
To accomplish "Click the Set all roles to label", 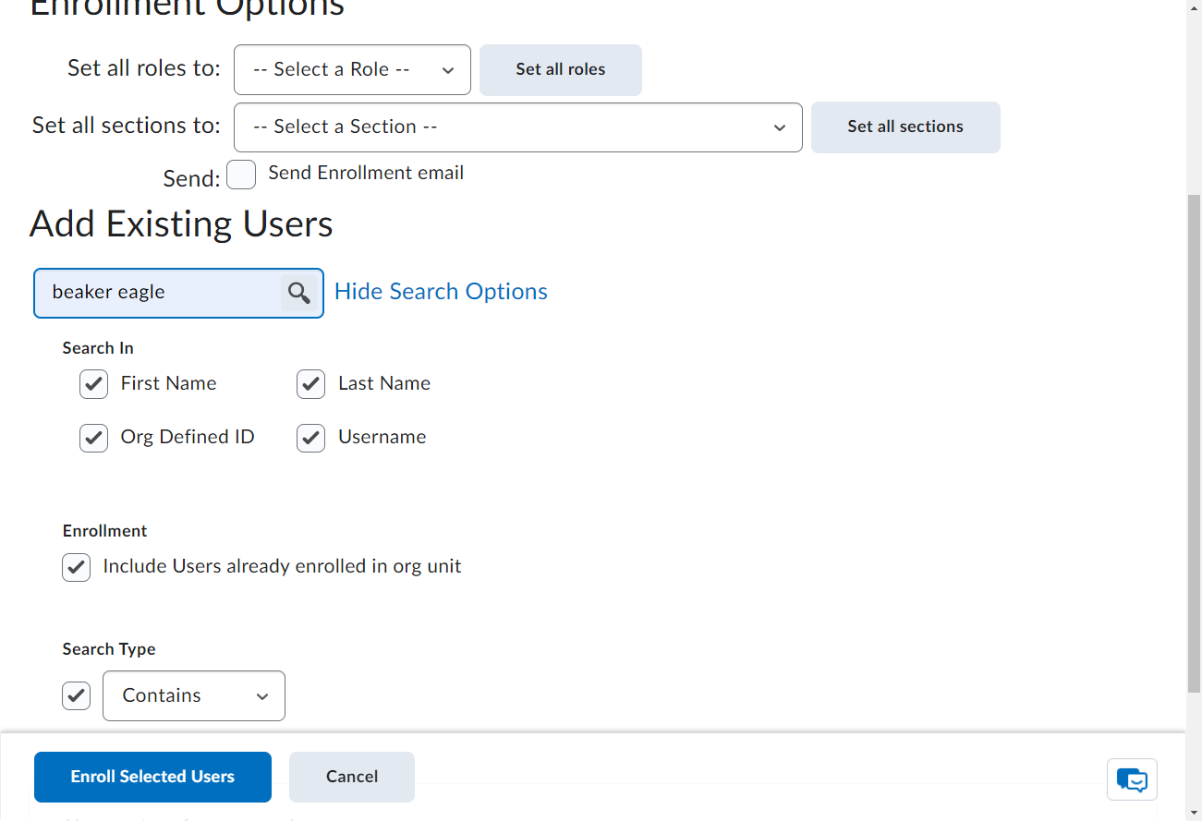I will (x=144, y=68).
